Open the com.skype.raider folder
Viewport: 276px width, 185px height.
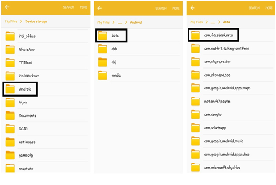click(217, 62)
